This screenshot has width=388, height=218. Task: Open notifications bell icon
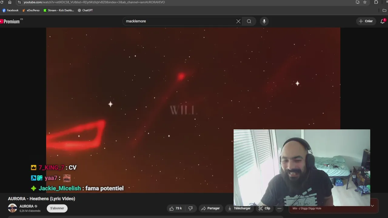(383, 21)
